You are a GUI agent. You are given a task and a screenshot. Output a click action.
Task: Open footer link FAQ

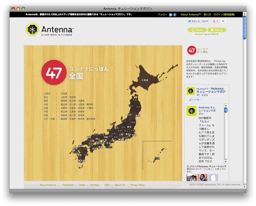pyautogui.click(x=107, y=185)
